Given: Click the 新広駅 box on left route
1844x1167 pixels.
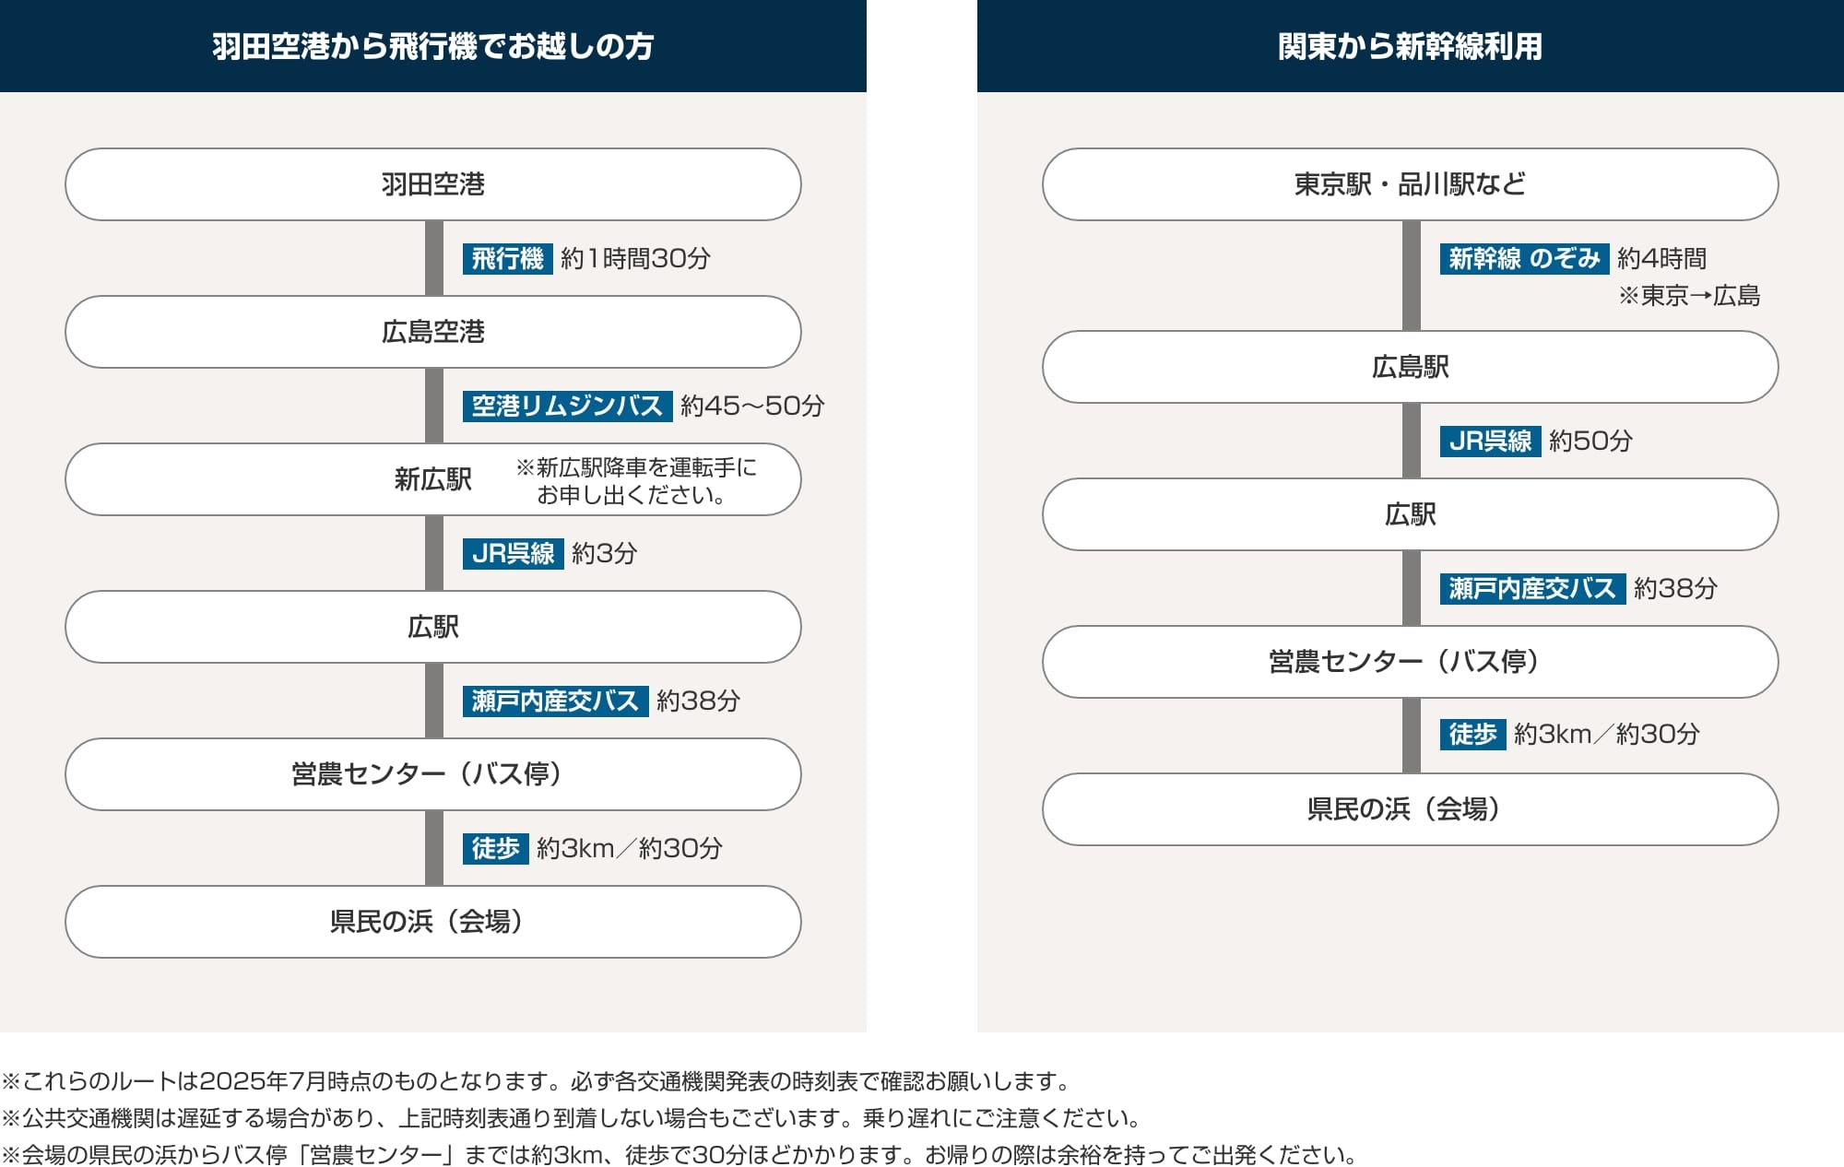Looking at the screenshot, I should click(432, 479).
